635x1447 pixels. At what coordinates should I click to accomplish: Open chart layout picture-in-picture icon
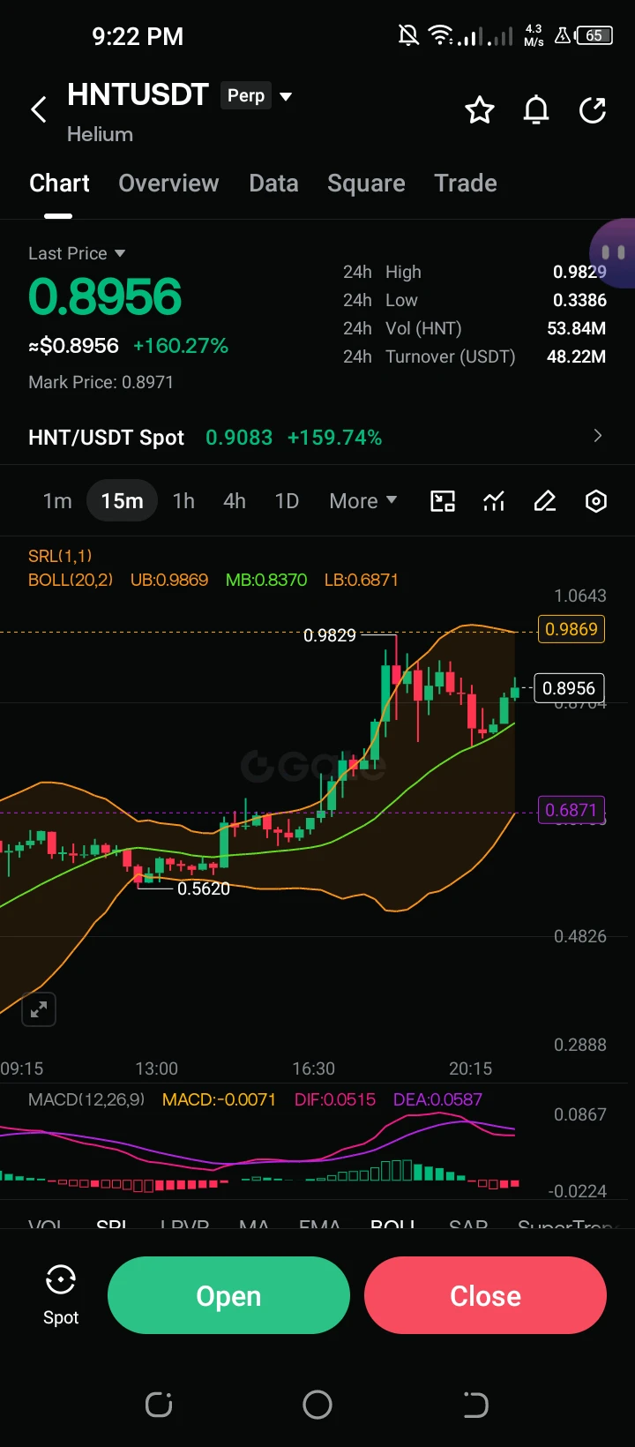[x=443, y=501]
